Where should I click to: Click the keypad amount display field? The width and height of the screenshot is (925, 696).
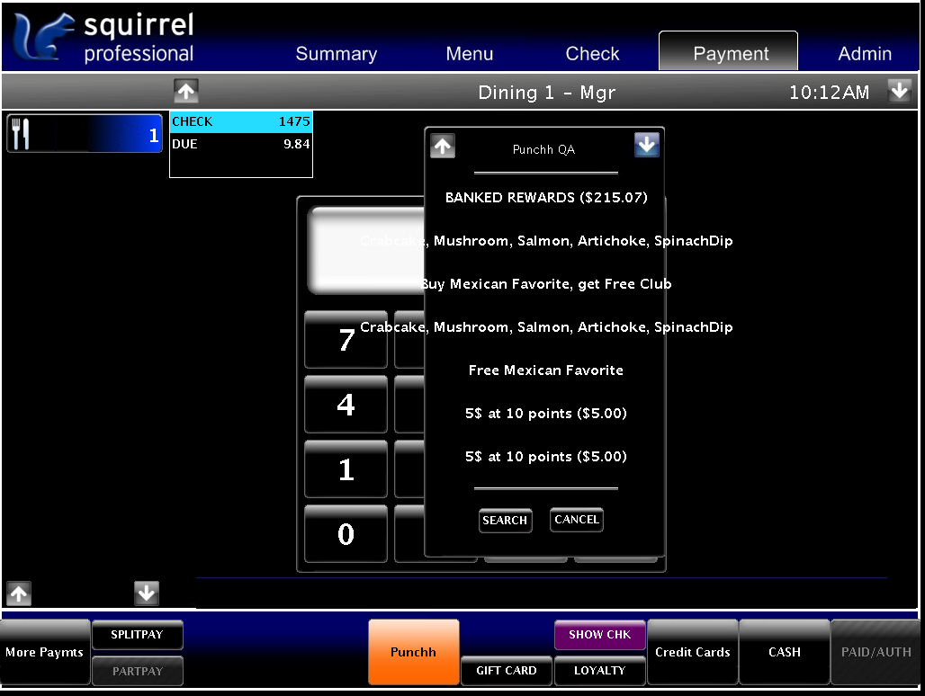(366, 250)
